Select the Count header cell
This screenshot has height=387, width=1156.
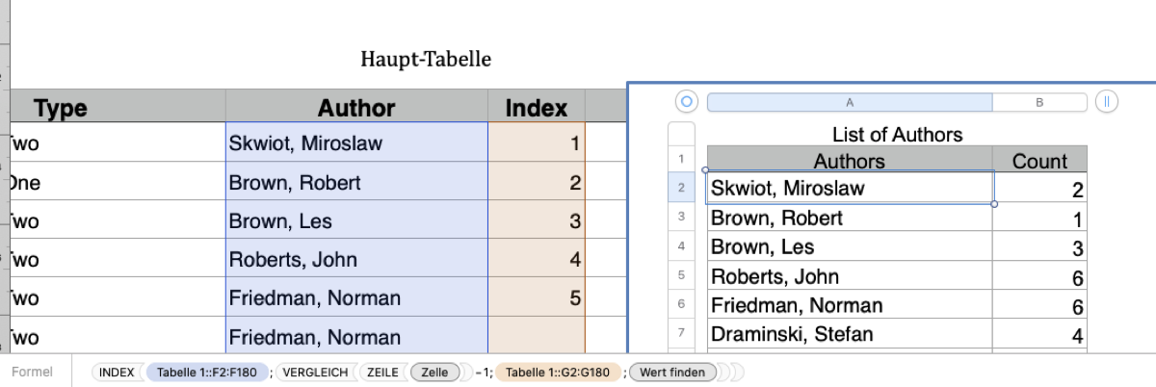[x=1039, y=161]
